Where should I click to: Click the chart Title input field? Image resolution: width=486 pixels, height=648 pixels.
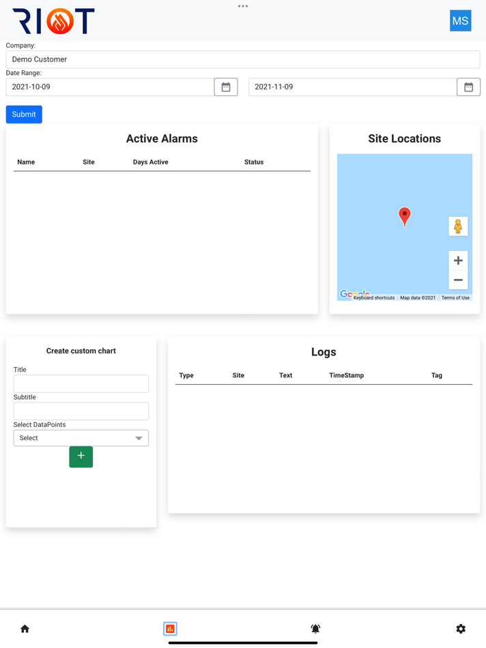point(81,383)
